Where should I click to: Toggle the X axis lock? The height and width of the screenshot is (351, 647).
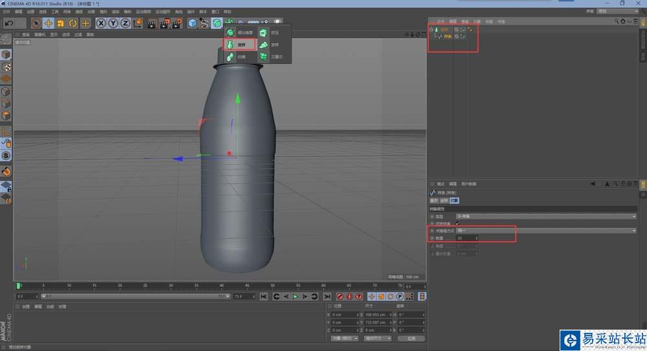[101, 23]
